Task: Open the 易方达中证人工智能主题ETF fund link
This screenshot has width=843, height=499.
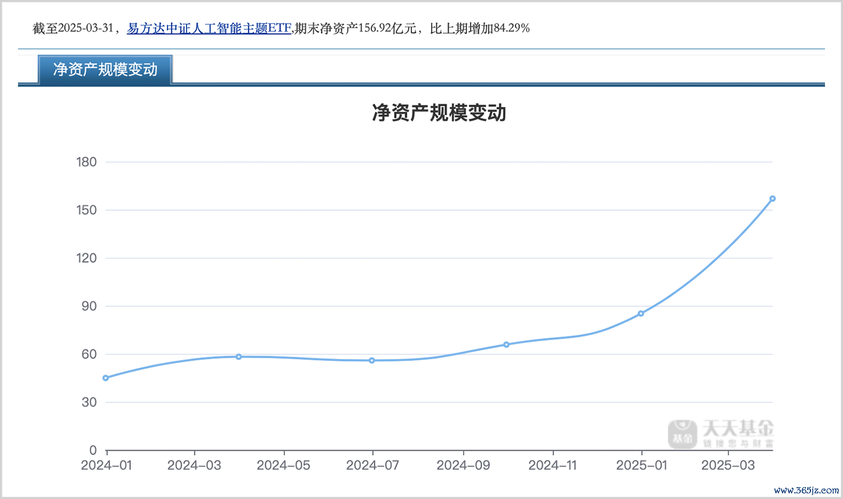Action: (x=209, y=28)
